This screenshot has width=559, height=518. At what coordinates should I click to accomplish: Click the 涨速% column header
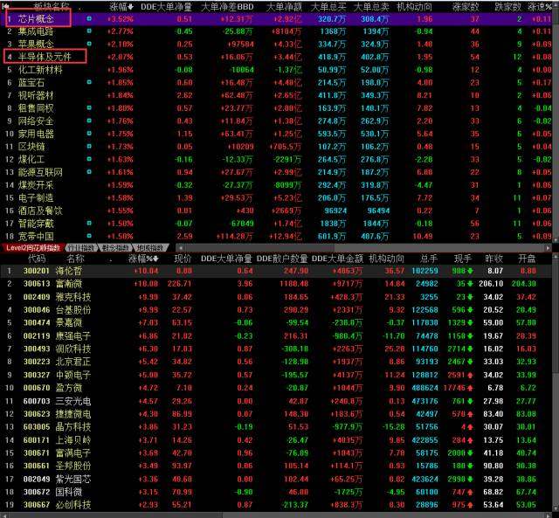pyautogui.click(x=540, y=7)
